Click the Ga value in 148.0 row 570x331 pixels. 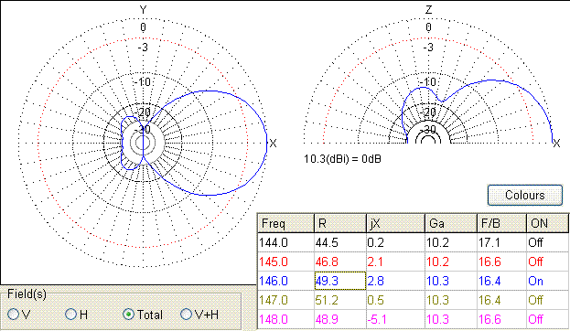coord(451,319)
